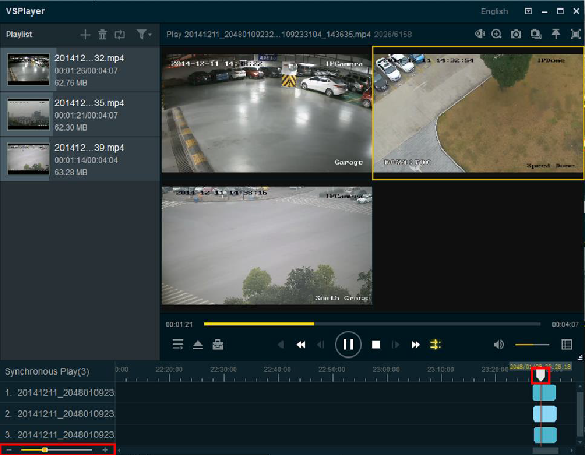The height and width of the screenshot is (455, 585).
Task: Open the playlist filter dropdown
Action: click(143, 35)
